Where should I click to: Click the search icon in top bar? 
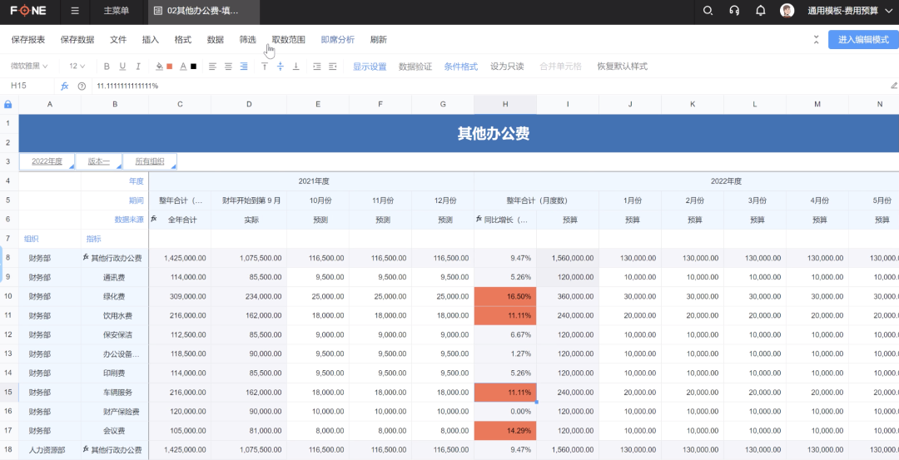tap(708, 11)
